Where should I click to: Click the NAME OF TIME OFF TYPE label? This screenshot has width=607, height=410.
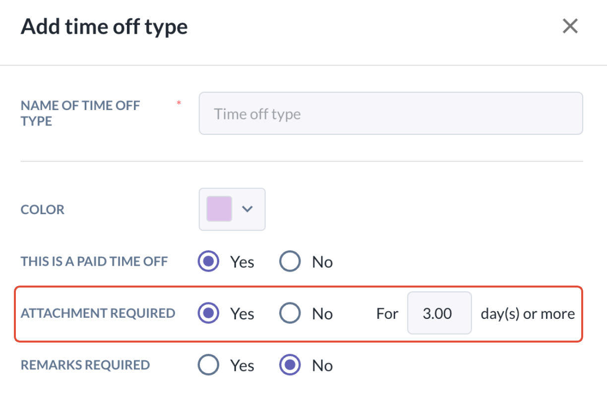coord(80,113)
